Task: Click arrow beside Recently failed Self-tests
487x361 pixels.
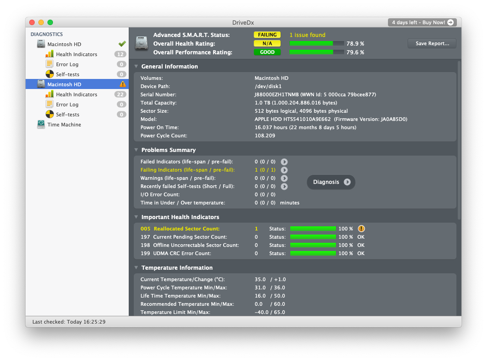Action: (284, 187)
